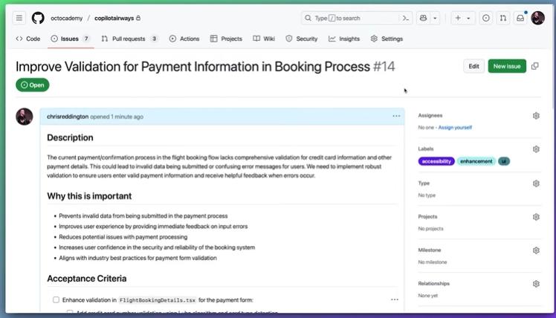The width and height of the screenshot is (556, 318).
Task: Open the global issues icon in header
Action: 485,18
